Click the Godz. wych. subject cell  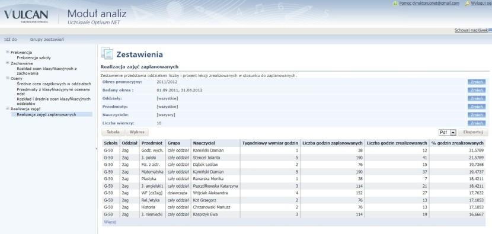click(x=152, y=150)
